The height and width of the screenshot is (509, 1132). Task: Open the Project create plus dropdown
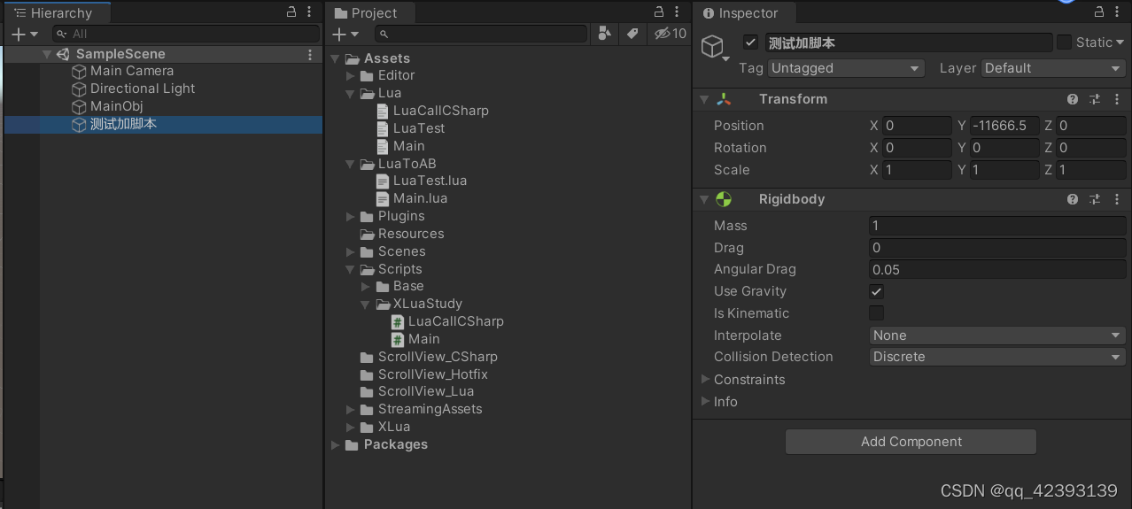click(x=345, y=34)
